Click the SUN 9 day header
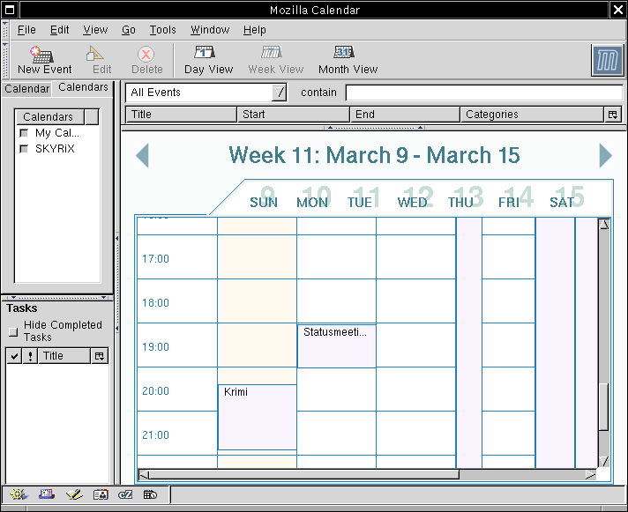The height and width of the screenshot is (512, 628). (264, 199)
